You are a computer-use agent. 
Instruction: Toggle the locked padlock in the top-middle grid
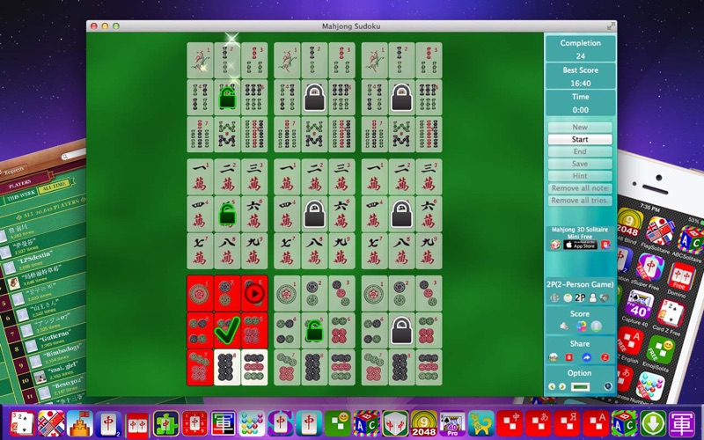coord(314,97)
